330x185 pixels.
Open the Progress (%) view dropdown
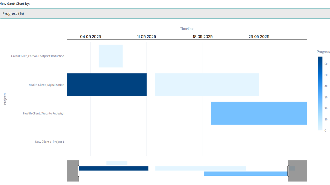click(165, 14)
